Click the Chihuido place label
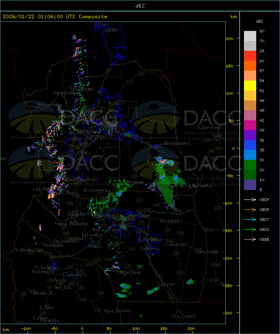 [57, 280]
